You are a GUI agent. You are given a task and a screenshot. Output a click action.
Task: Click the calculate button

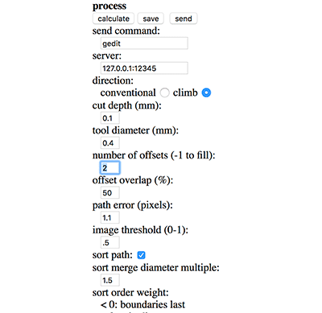click(114, 19)
